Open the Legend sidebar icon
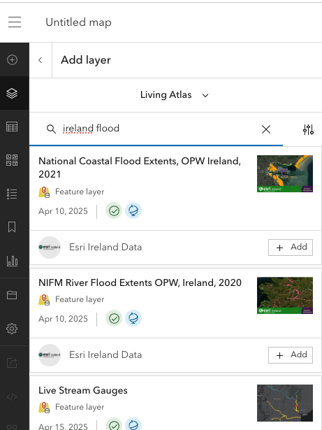The height and width of the screenshot is (430, 322). click(x=12, y=194)
